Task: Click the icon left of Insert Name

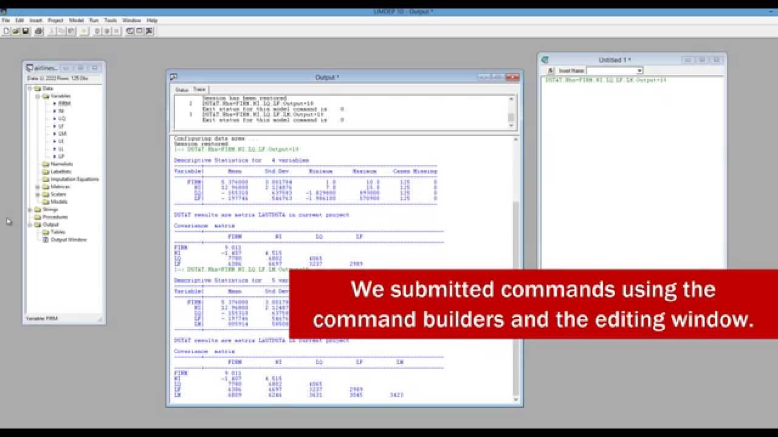Action: [x=551, y=70]
